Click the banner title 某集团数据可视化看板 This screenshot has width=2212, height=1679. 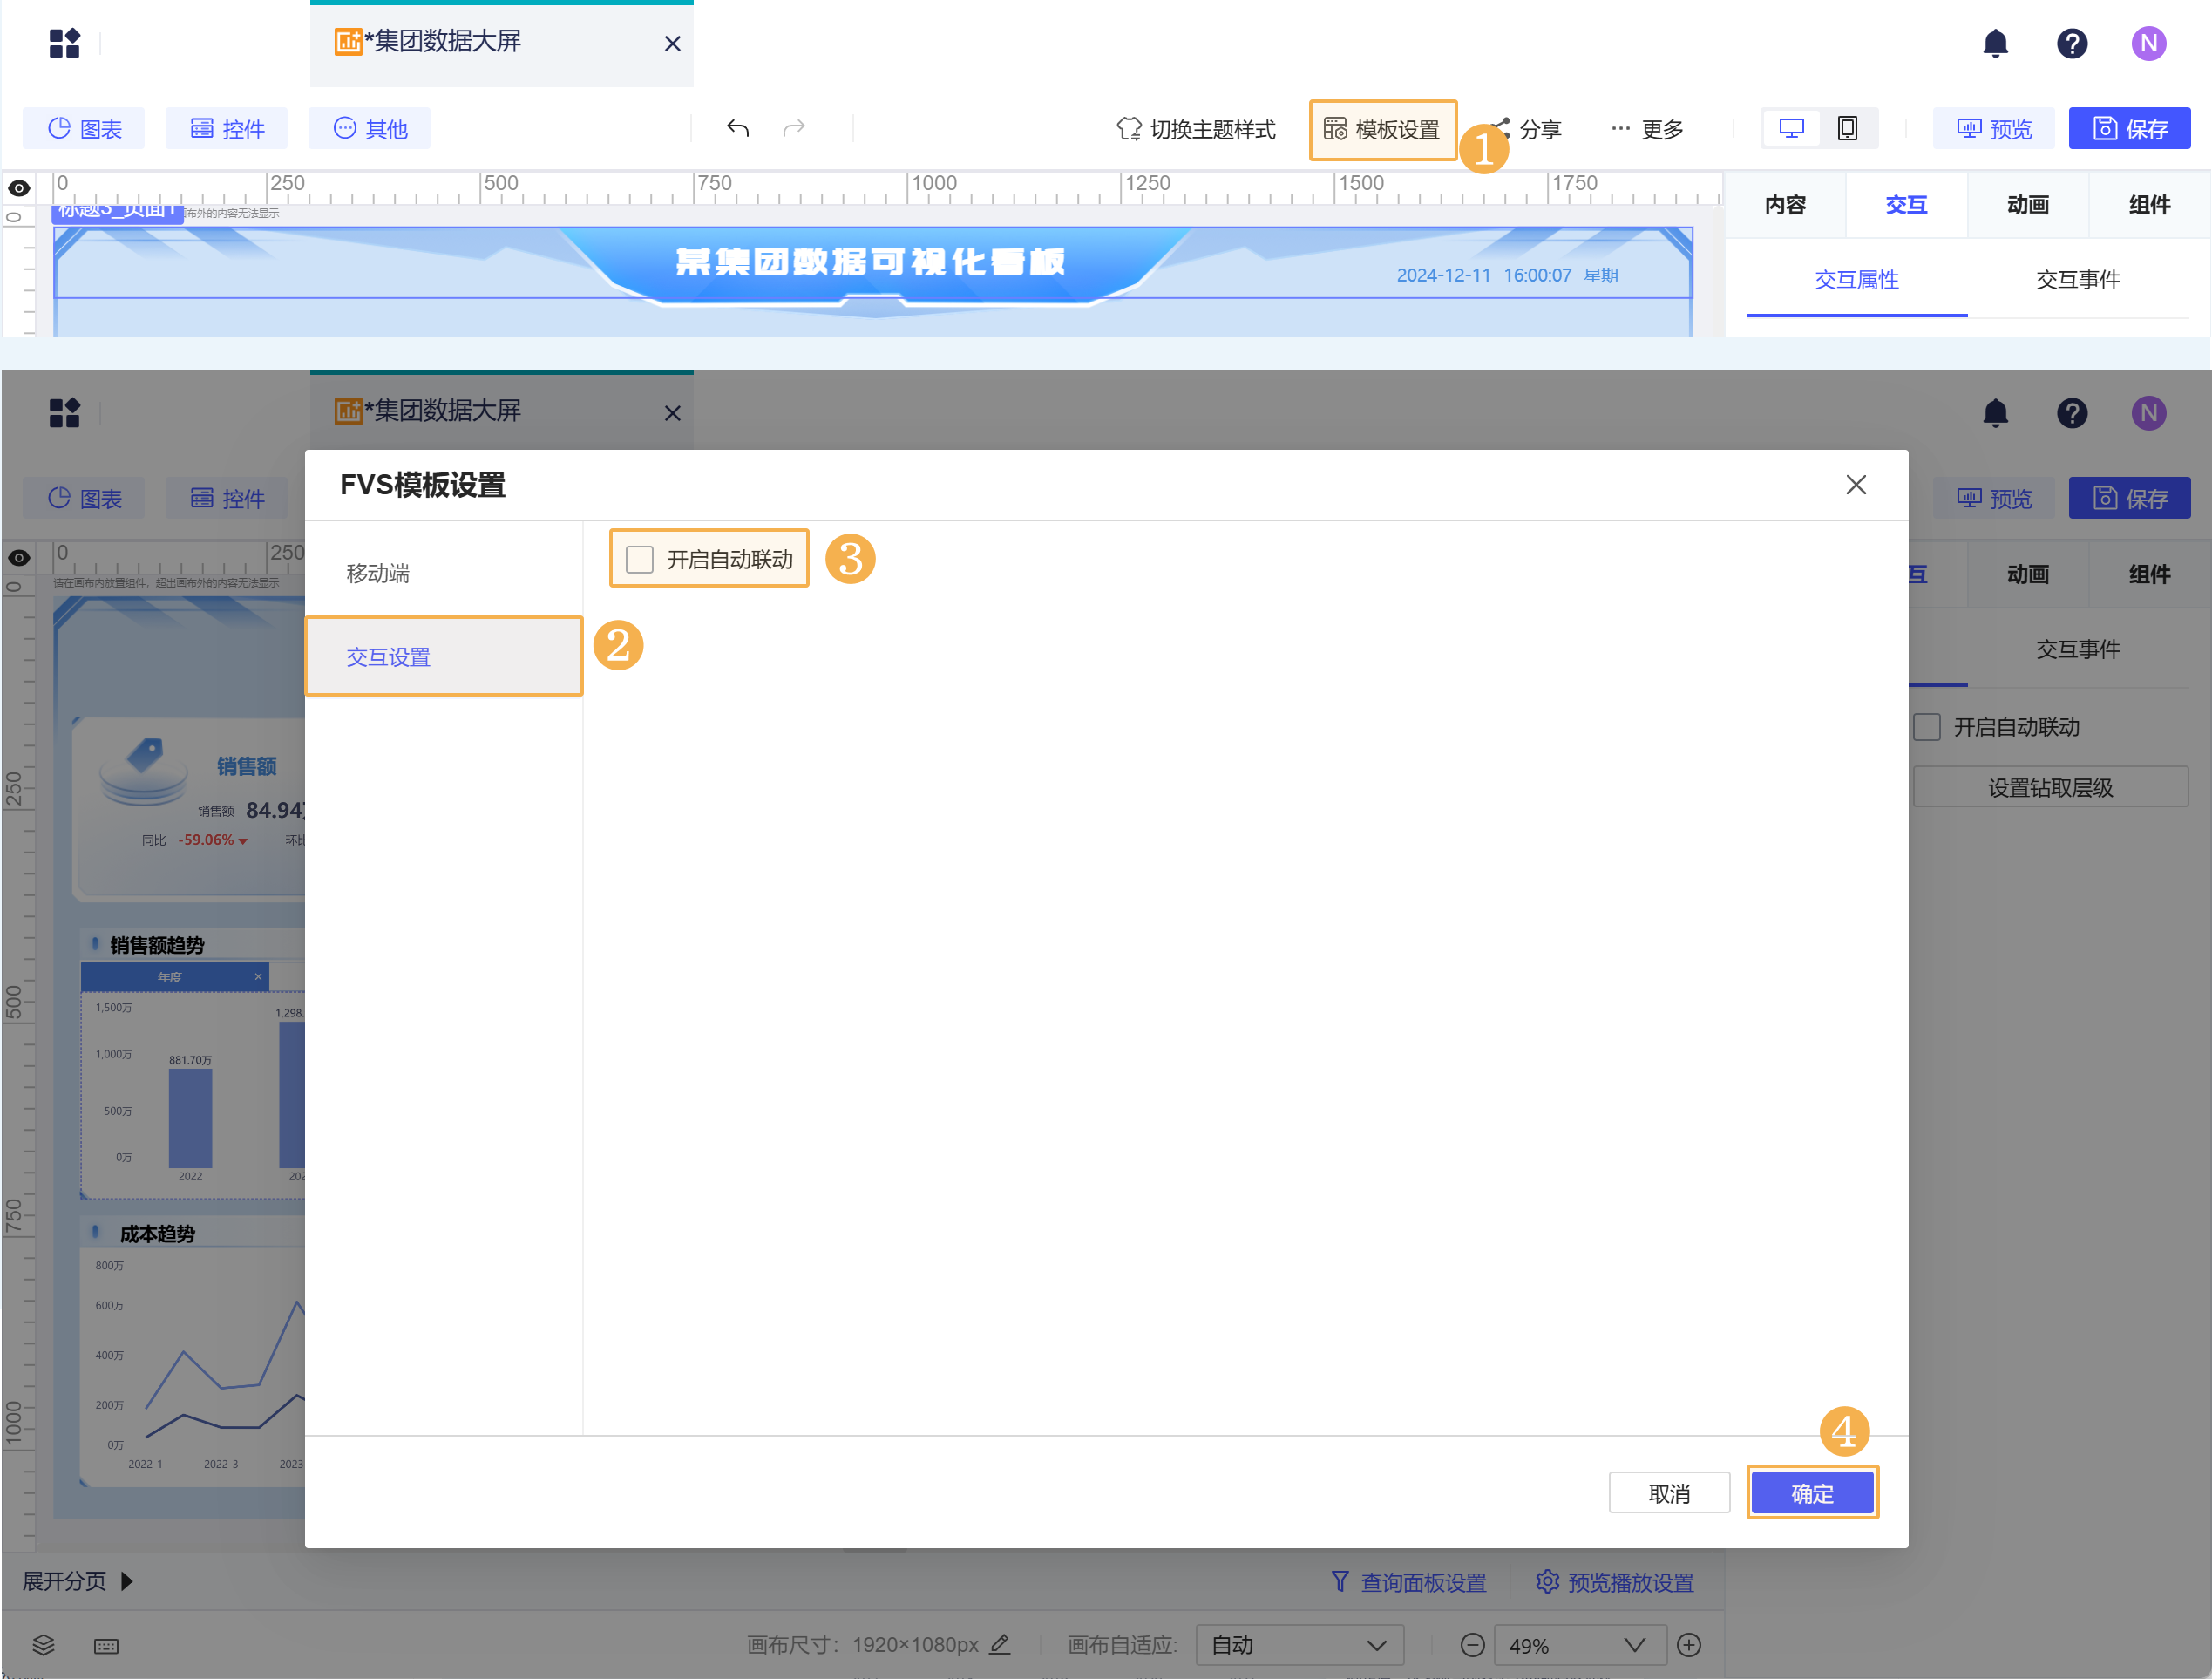[x=870, y=262]
